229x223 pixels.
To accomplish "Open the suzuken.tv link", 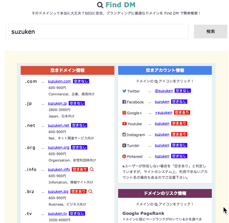I will pos(57,213).
